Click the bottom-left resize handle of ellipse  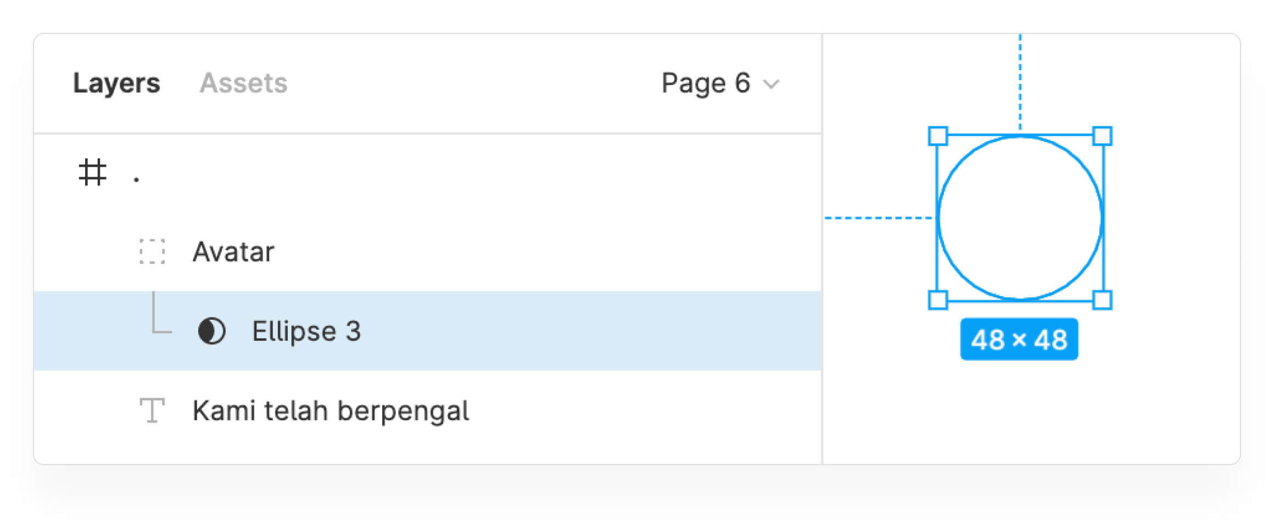[938, 300]
